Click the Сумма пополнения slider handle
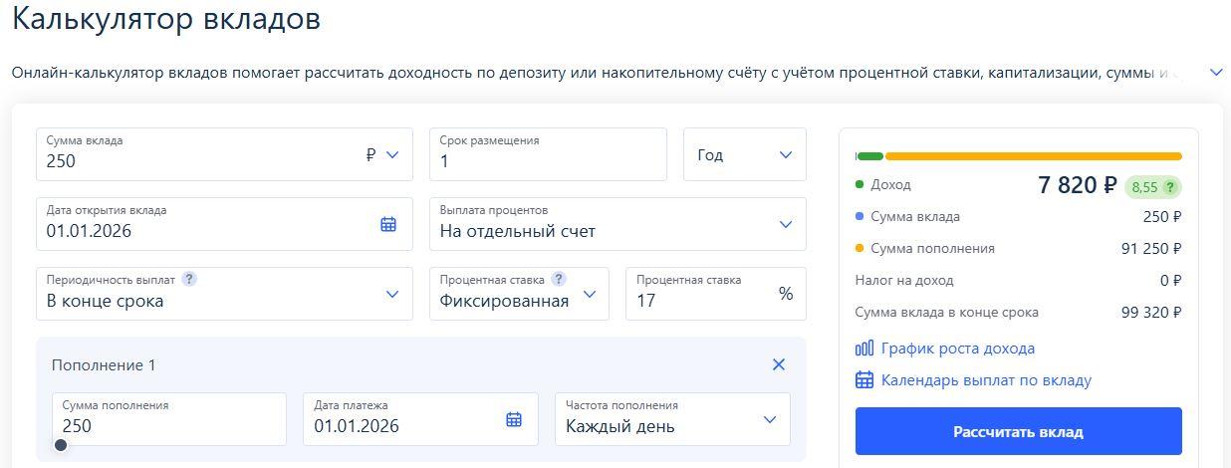The image size is (1231, 468). [61, 445]
